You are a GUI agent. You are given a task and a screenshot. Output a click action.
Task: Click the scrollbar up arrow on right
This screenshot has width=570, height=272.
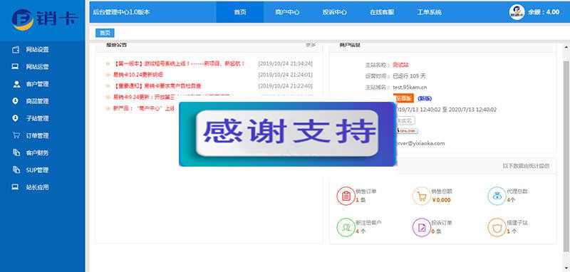566,48
